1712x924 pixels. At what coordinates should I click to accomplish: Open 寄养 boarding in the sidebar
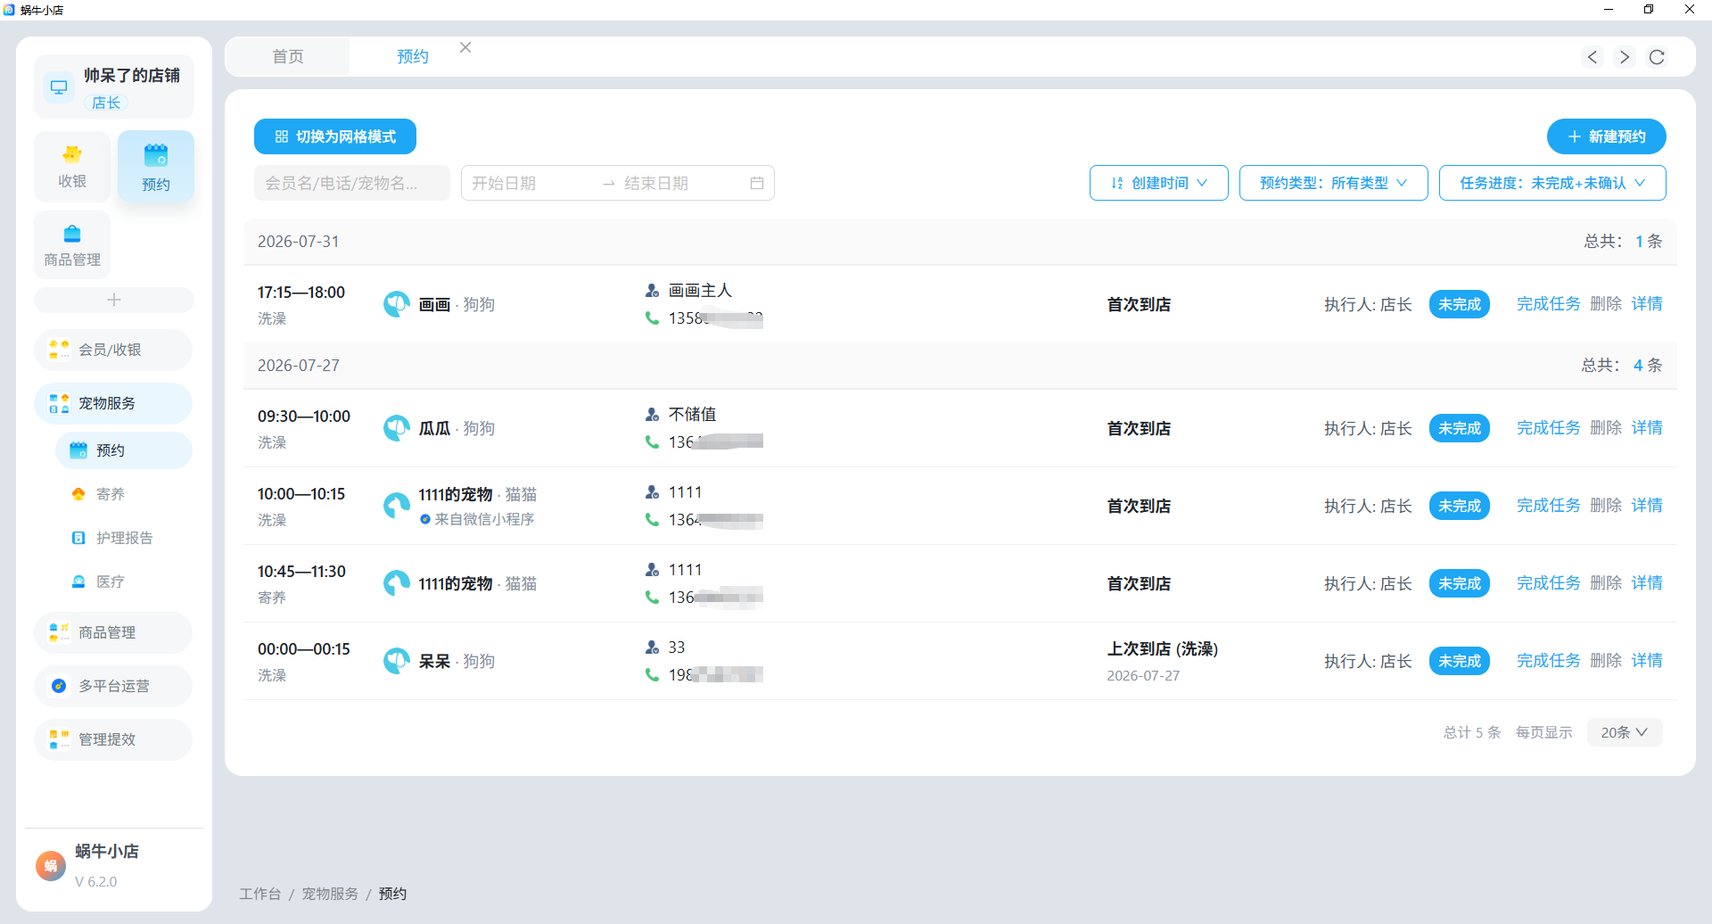(x=123, y=494)
